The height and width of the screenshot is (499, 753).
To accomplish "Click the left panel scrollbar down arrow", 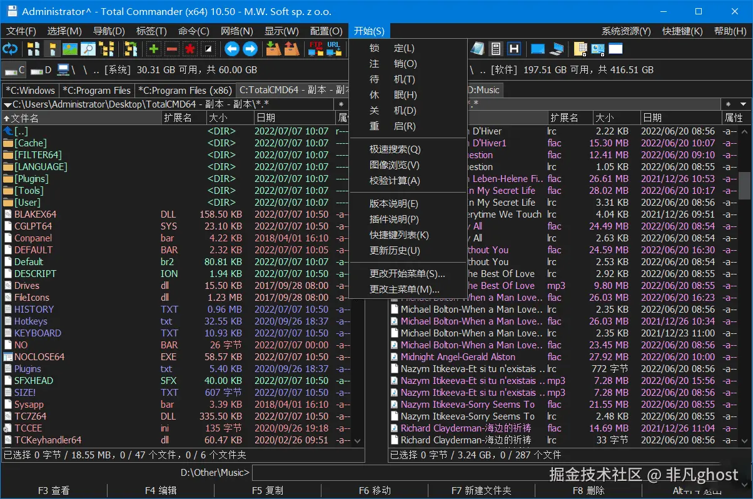I will pyautogui.click(x=358, y=441).
